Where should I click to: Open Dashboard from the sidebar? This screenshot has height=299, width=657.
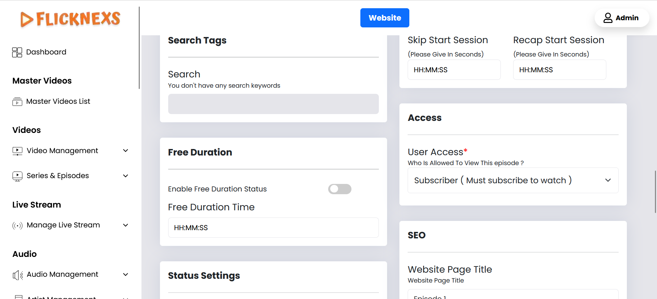click(46, 52)
